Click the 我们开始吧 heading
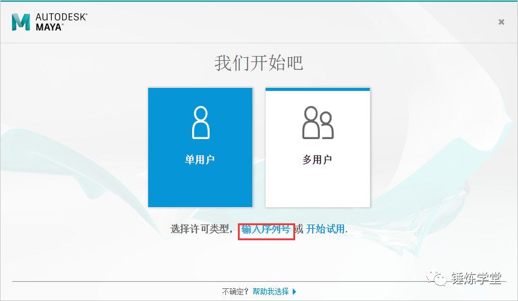The image size is (518, 301). point(258,63)
